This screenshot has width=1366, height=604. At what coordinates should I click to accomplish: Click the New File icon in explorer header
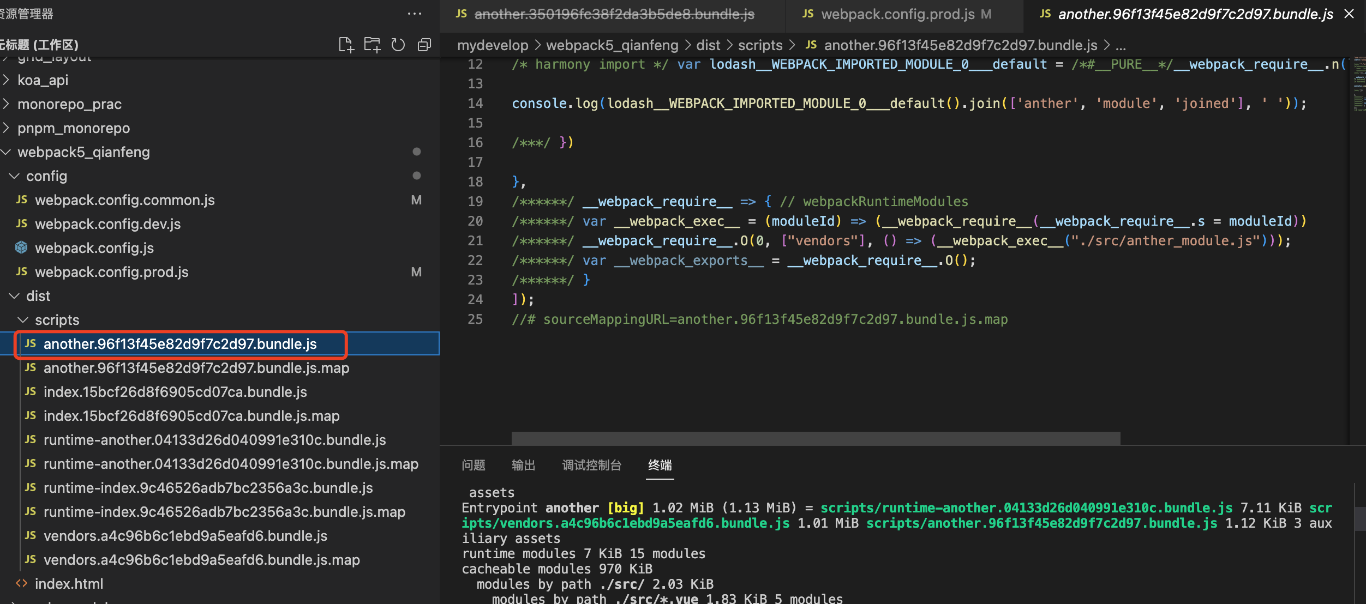(346, 45)
